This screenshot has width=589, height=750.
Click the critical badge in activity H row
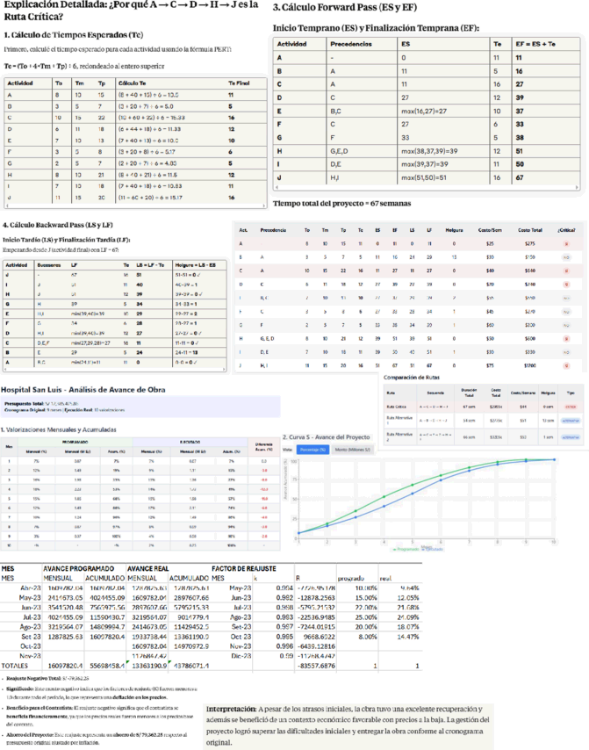coord(566,339)
